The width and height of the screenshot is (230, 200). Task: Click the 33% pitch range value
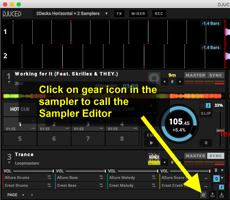click(218, 105)
